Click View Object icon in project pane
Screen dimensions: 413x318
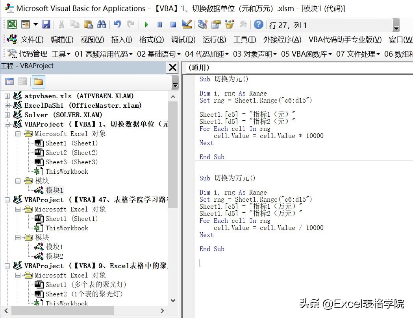22,82
